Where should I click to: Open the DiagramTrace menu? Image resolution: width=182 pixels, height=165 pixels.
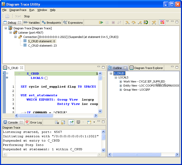pos(18,10)
